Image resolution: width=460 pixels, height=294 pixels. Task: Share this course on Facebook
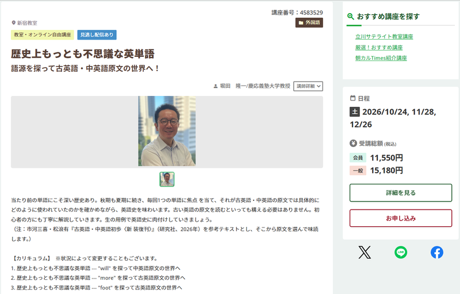437,253
